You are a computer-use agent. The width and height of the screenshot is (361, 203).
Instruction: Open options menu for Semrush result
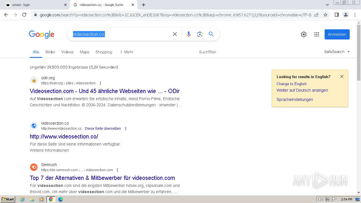[x=117, y=170]
